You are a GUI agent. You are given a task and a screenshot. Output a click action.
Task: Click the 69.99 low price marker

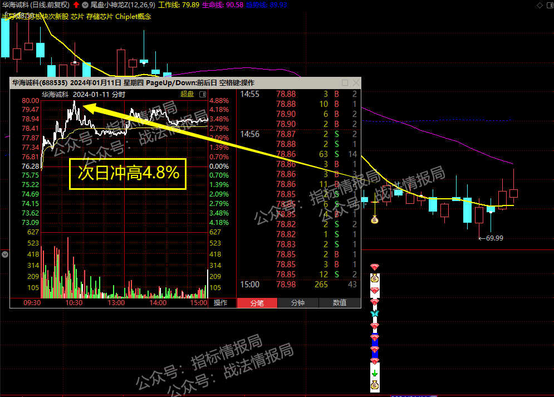pos(494,238)
